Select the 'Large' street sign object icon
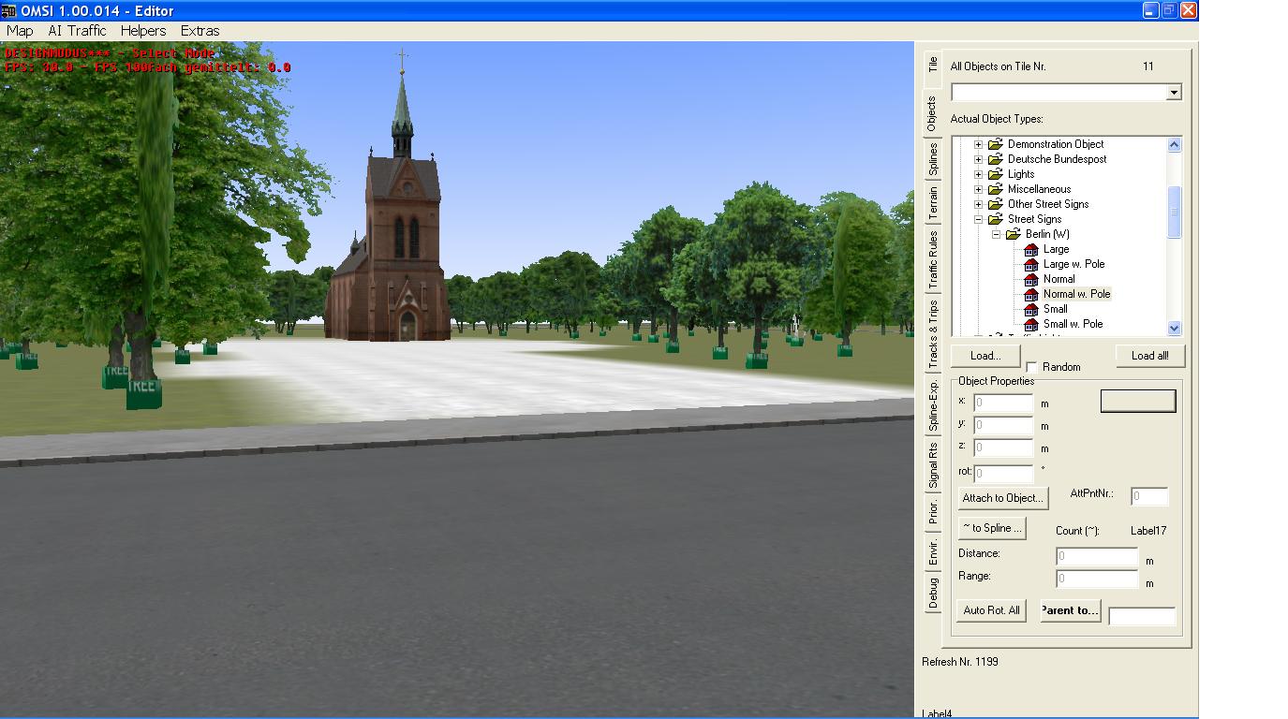This screenshot has height=719, width=1288. 1031,250
